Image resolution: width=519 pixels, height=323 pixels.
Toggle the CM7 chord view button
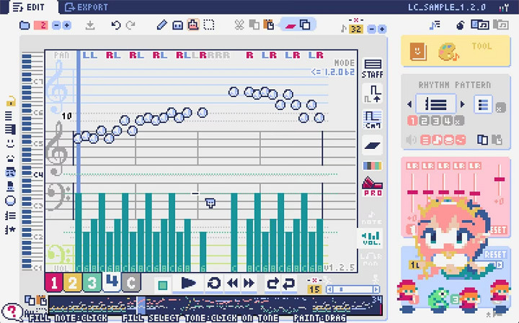[x=373, y=119]
